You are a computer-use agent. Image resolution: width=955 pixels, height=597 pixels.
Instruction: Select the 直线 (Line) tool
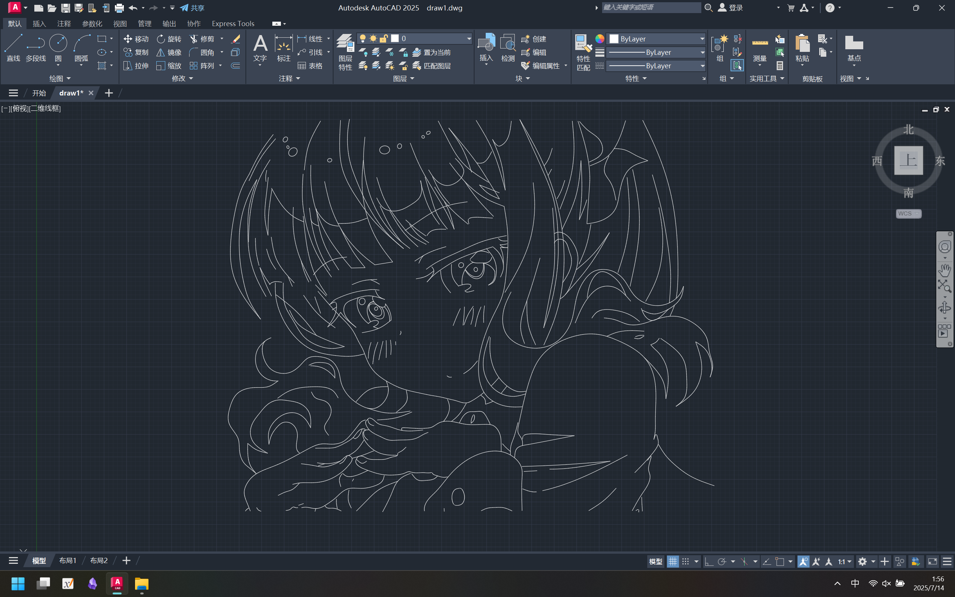(13, 47)
